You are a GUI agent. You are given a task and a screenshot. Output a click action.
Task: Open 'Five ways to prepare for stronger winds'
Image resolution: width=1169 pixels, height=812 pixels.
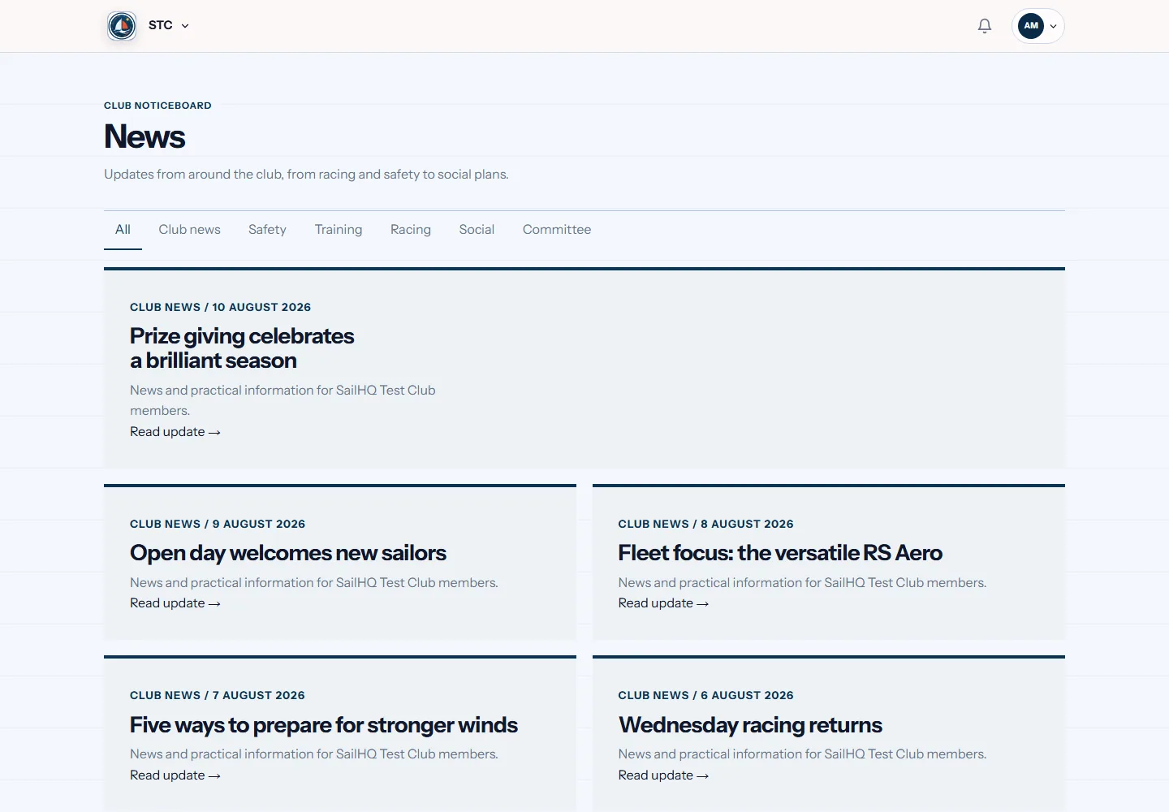324,724
